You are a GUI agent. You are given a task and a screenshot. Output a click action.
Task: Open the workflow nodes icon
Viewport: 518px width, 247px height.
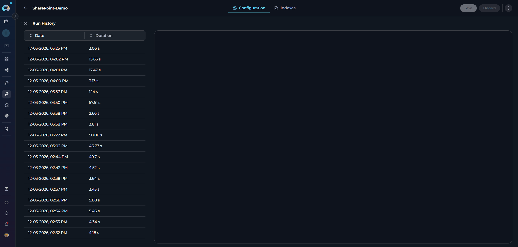click(x=7, y=70)
